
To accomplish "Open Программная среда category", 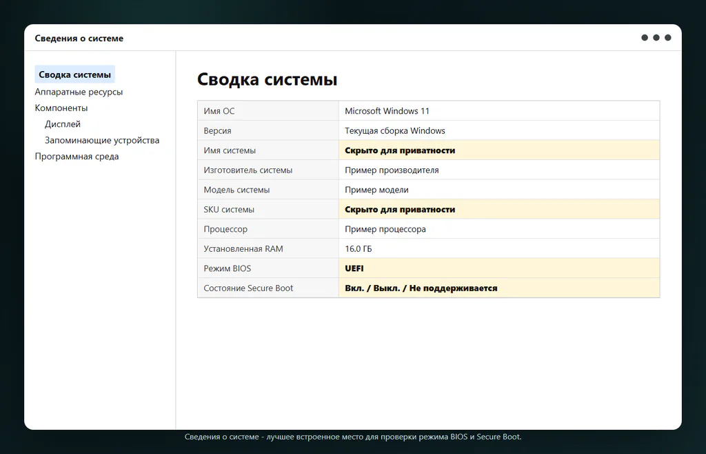I will click(77, 157).
